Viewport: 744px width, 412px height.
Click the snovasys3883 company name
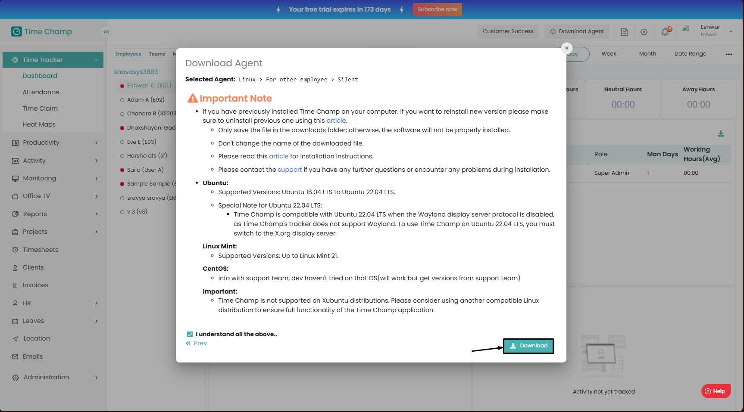(x=136, y=72)
